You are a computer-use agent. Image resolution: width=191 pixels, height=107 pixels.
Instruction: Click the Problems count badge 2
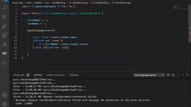(x=28, y=75)
